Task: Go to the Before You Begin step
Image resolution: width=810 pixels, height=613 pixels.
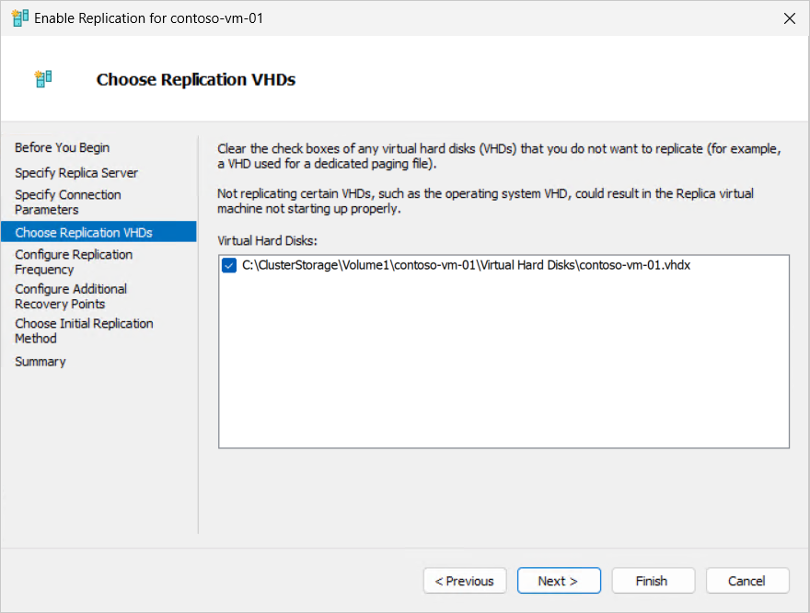Action: coord(62,147)
